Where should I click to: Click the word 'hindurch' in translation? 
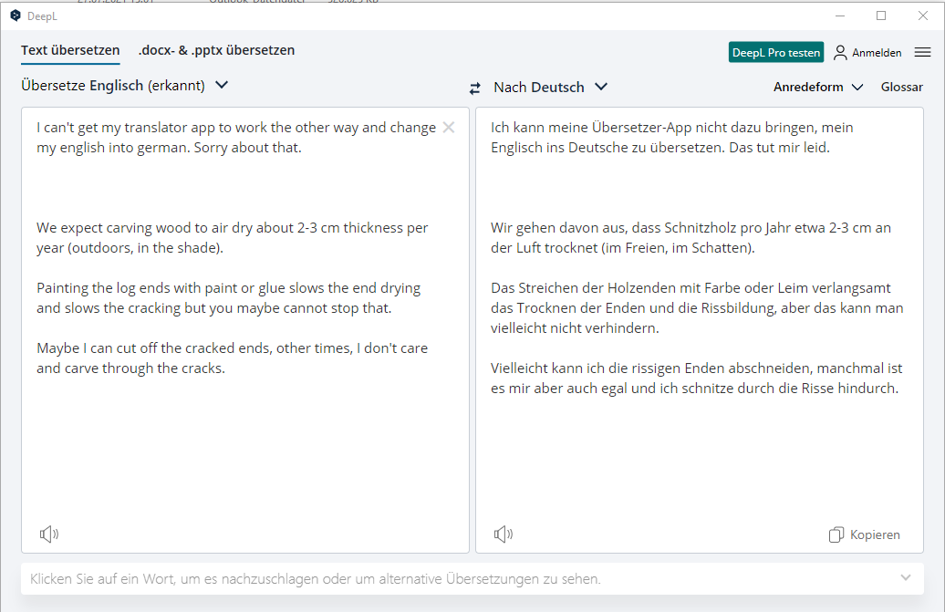click(866, 389)
